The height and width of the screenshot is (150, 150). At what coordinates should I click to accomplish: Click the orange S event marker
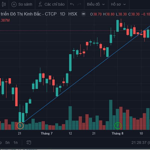[x=20, y=125]
